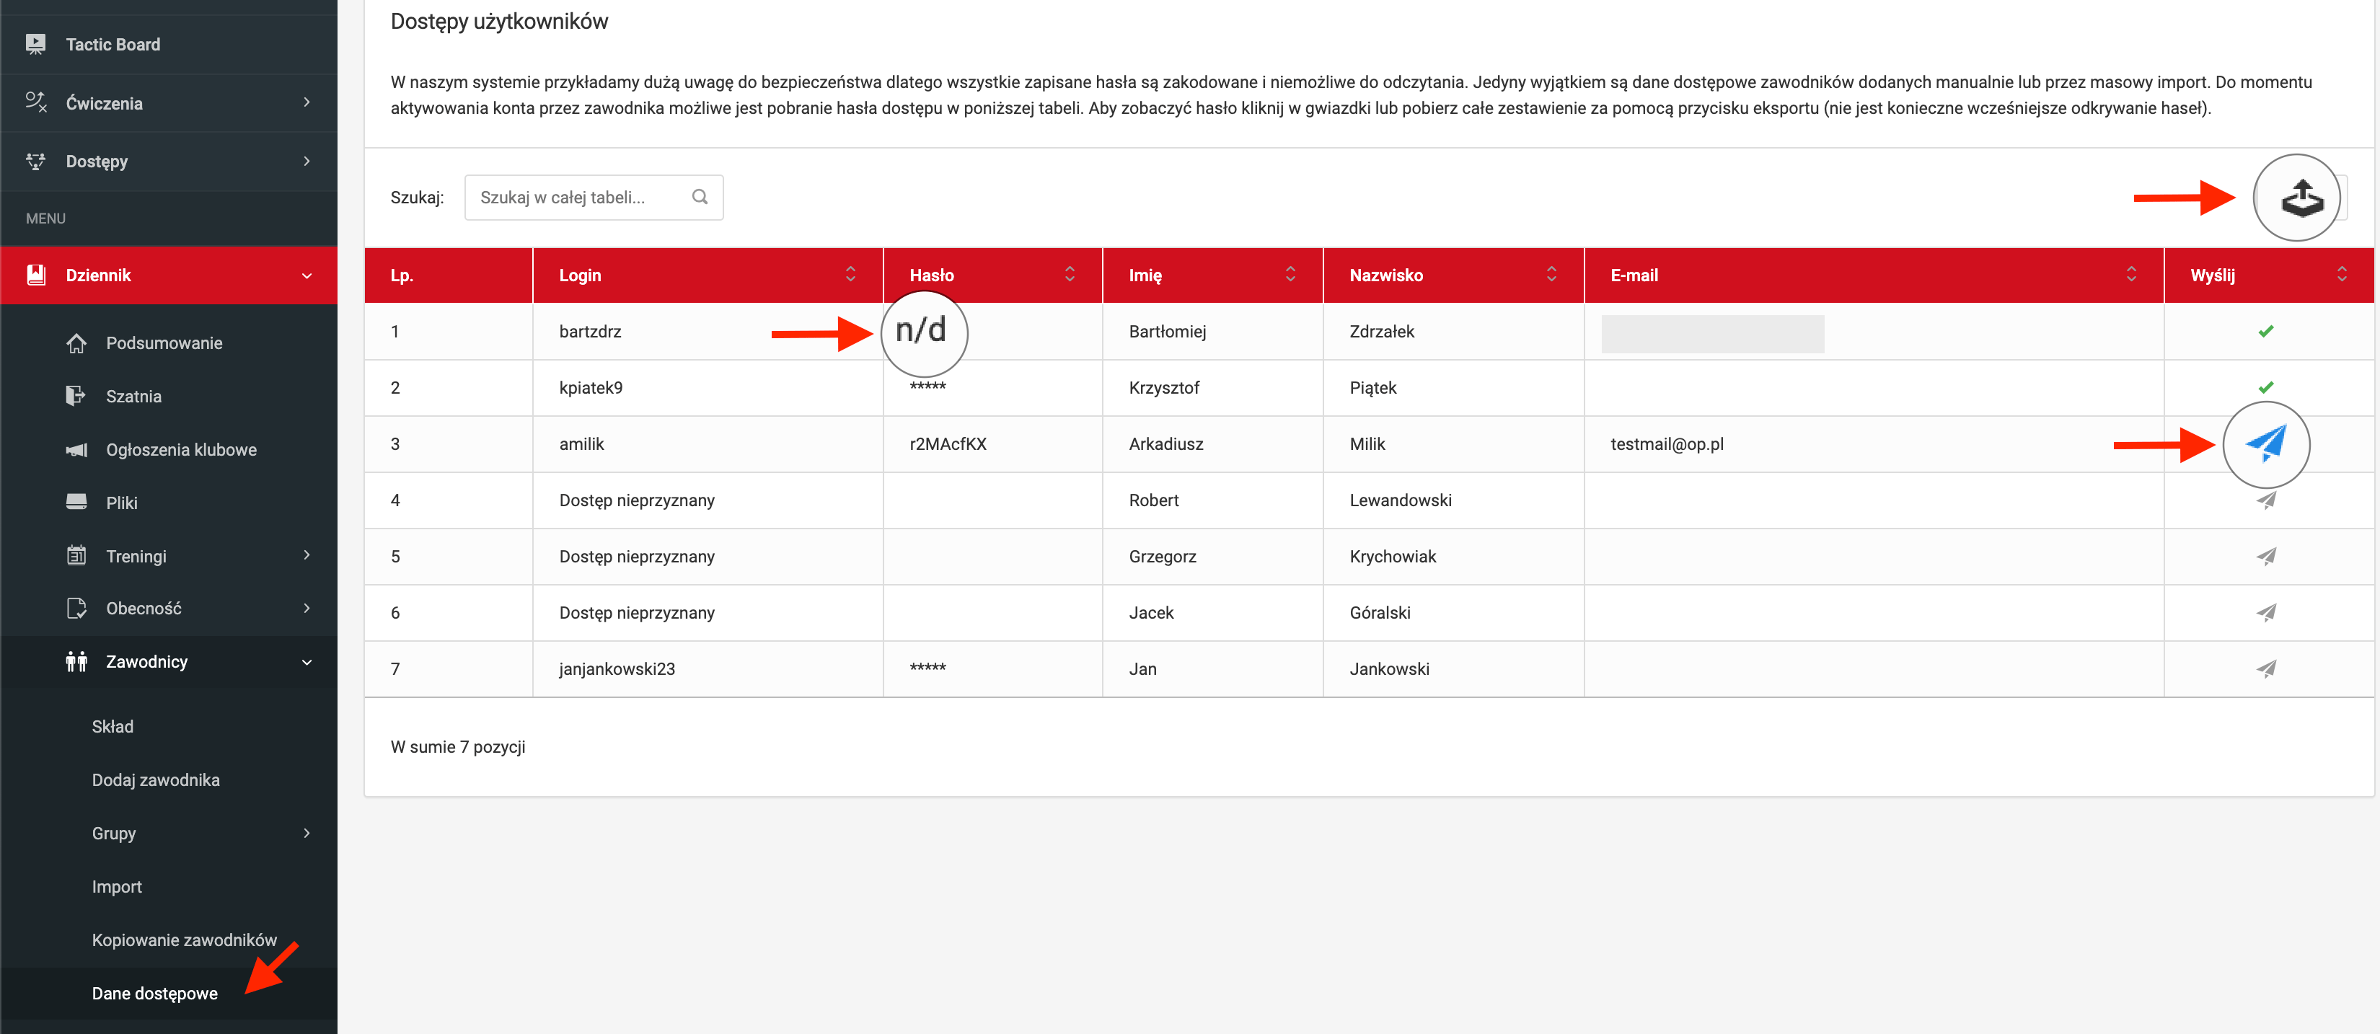Viewport: 2380px width, 1034px height.
Task: Click the Ogłoszenia klubowe megaphone icon
Action: (x=76, y=450)
